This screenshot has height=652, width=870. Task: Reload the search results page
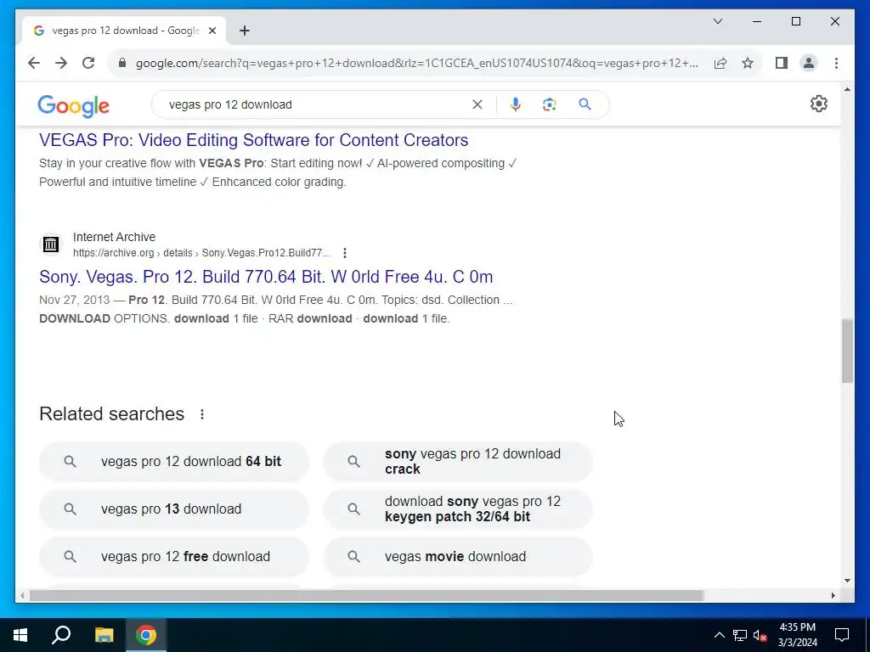[88, 63]
